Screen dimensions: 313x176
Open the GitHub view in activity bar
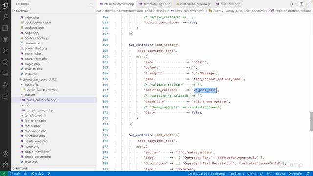5,39
